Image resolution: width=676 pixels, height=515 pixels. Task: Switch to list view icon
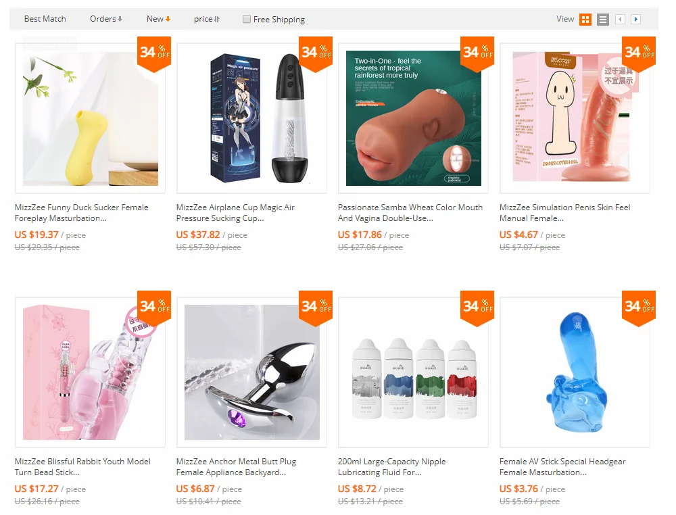(603, 20)
